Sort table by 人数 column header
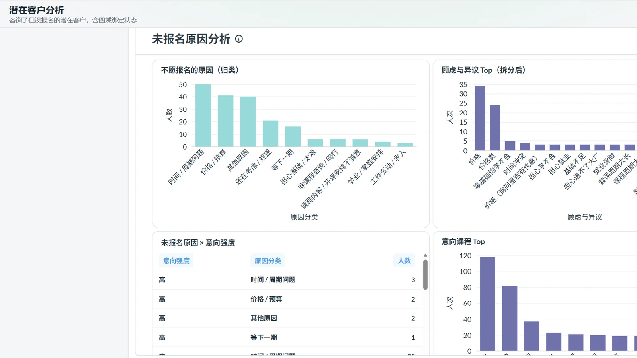637x358 pixels. pos(404,261)
